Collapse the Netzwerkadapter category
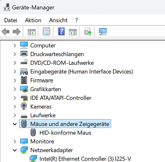165x162 pixels. point(15,150)
